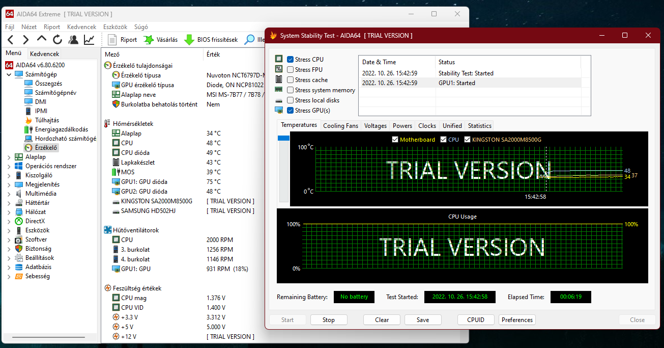Open the Nézet menu
This screenshot has width=664, height=348.
click(x=29, y=27)
